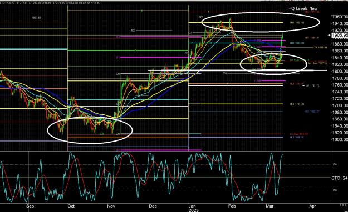This screenshot has width=348, height=212.
Task: Click the 1800.00 price axis label
Action: coord(340,71)
